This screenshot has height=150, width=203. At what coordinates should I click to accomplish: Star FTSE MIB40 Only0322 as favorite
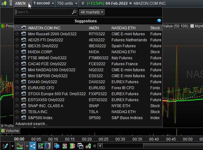tap(17, 58)
